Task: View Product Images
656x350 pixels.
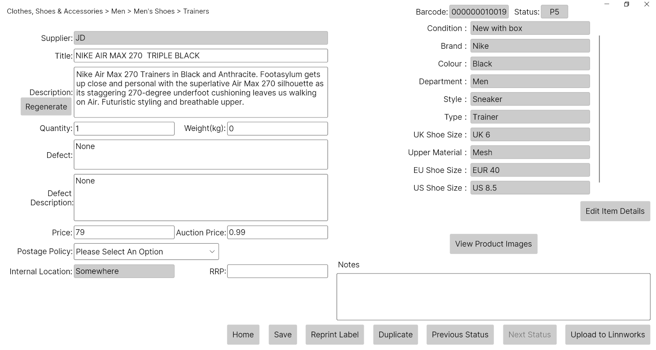Action: [493, 244]
